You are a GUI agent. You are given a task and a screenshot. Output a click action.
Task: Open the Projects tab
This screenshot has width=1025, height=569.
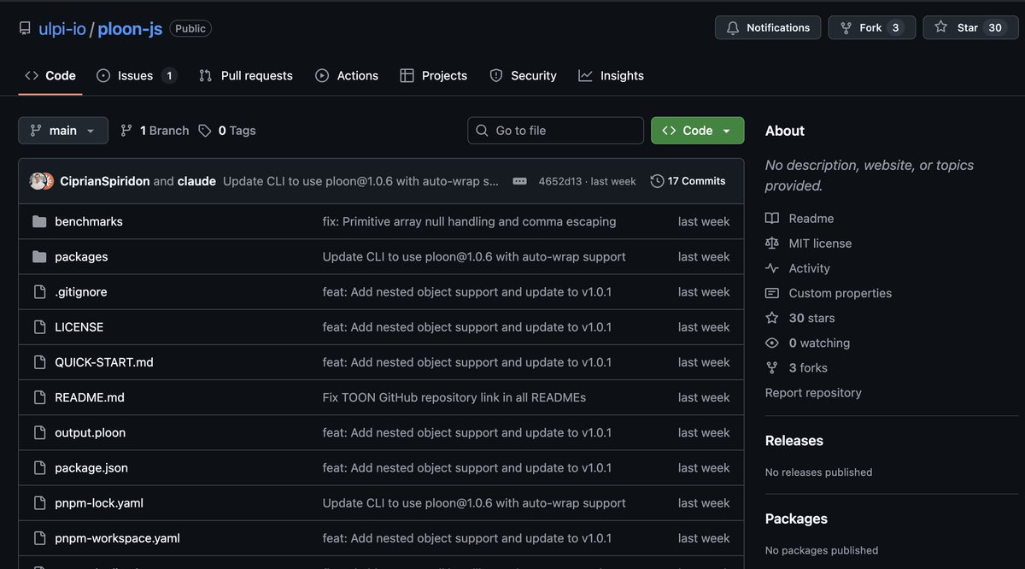[434, 75]
